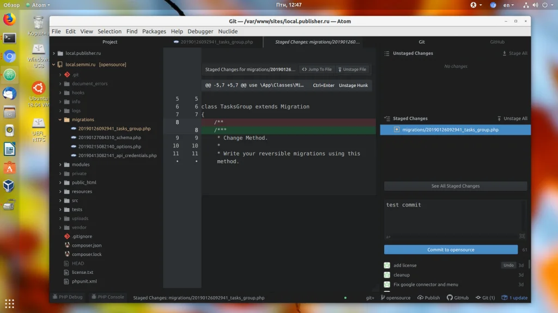This screenshot has width=558, height=313.
Task: Click See All Staged Changes
Action: tap(456, 186)
